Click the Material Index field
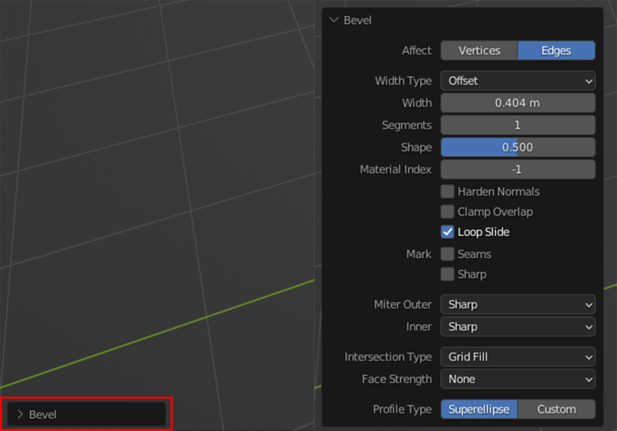 tap(518, 169)
